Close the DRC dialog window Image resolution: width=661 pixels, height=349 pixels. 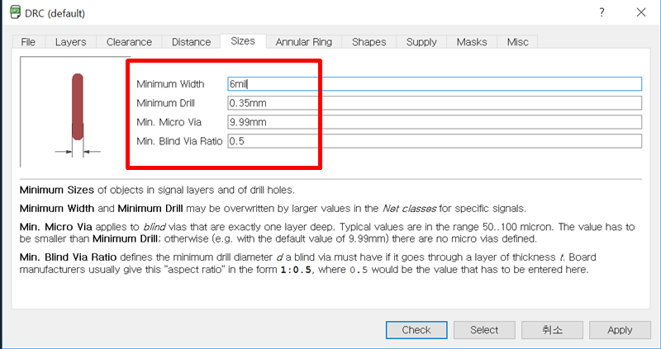tap(641, 12)
